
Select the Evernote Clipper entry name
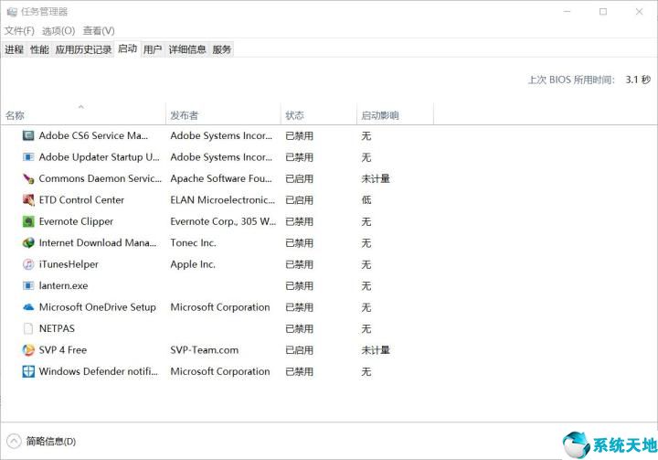coord(76,221)
